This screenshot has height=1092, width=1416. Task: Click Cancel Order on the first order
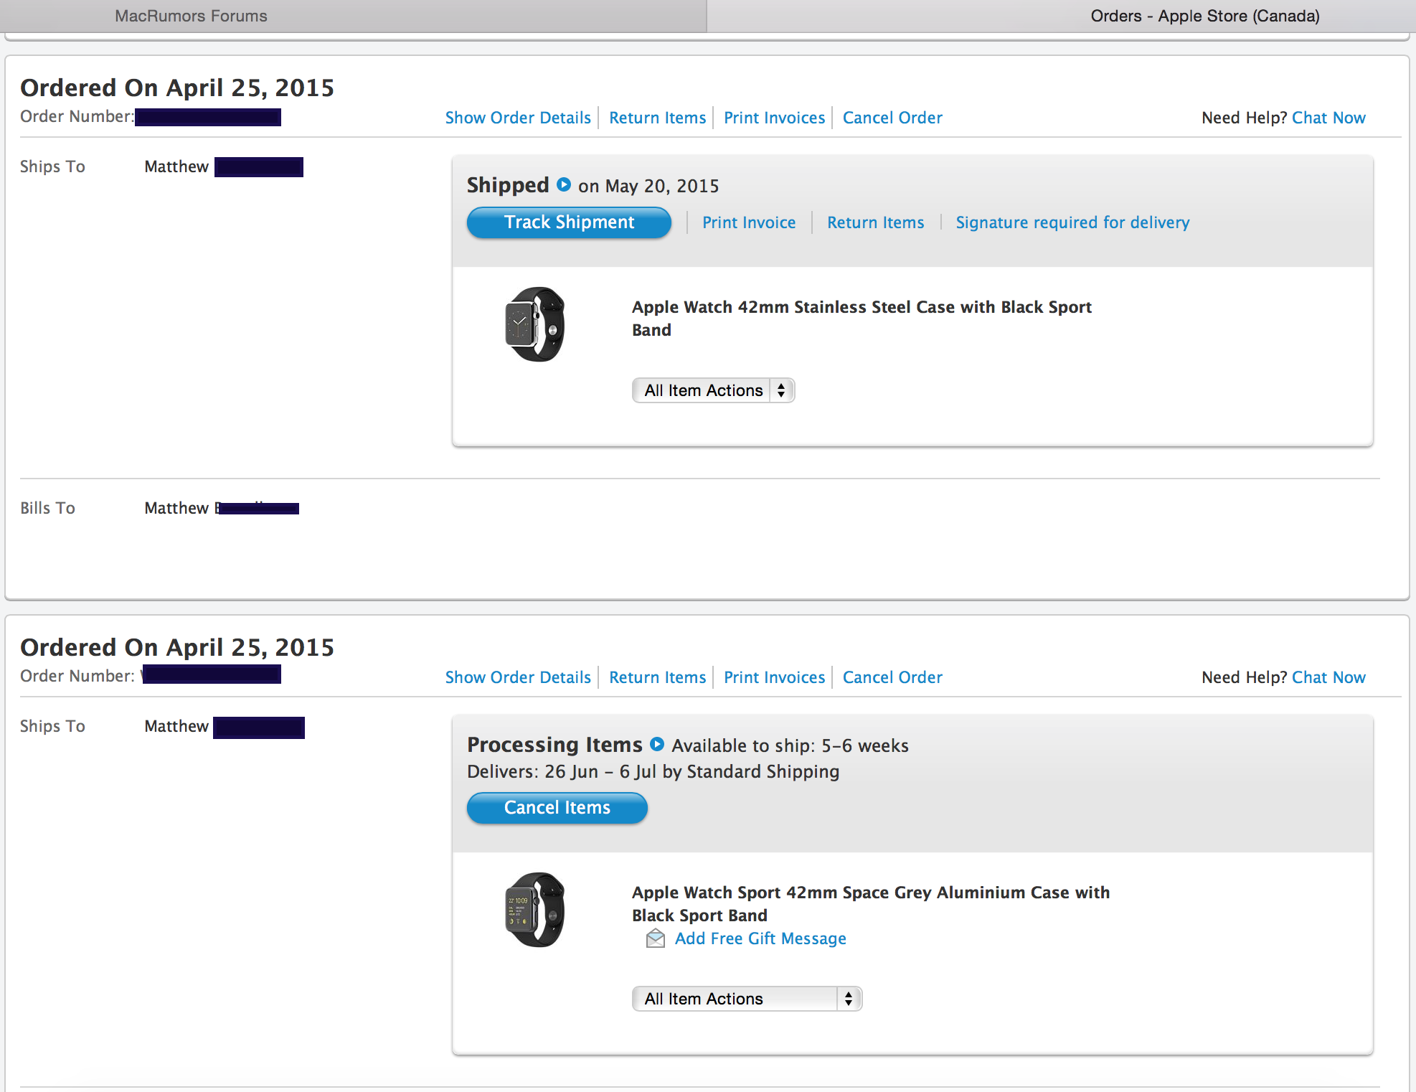click(x=892, y=118)
